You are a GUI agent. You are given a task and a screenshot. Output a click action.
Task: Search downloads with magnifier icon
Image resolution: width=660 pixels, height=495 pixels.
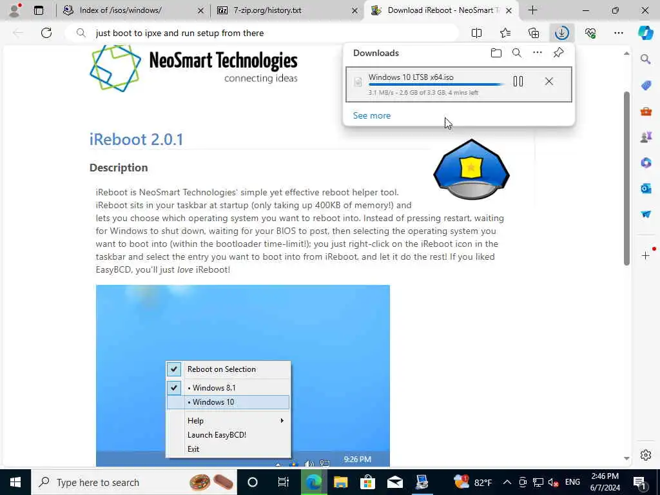coord(517,53)
